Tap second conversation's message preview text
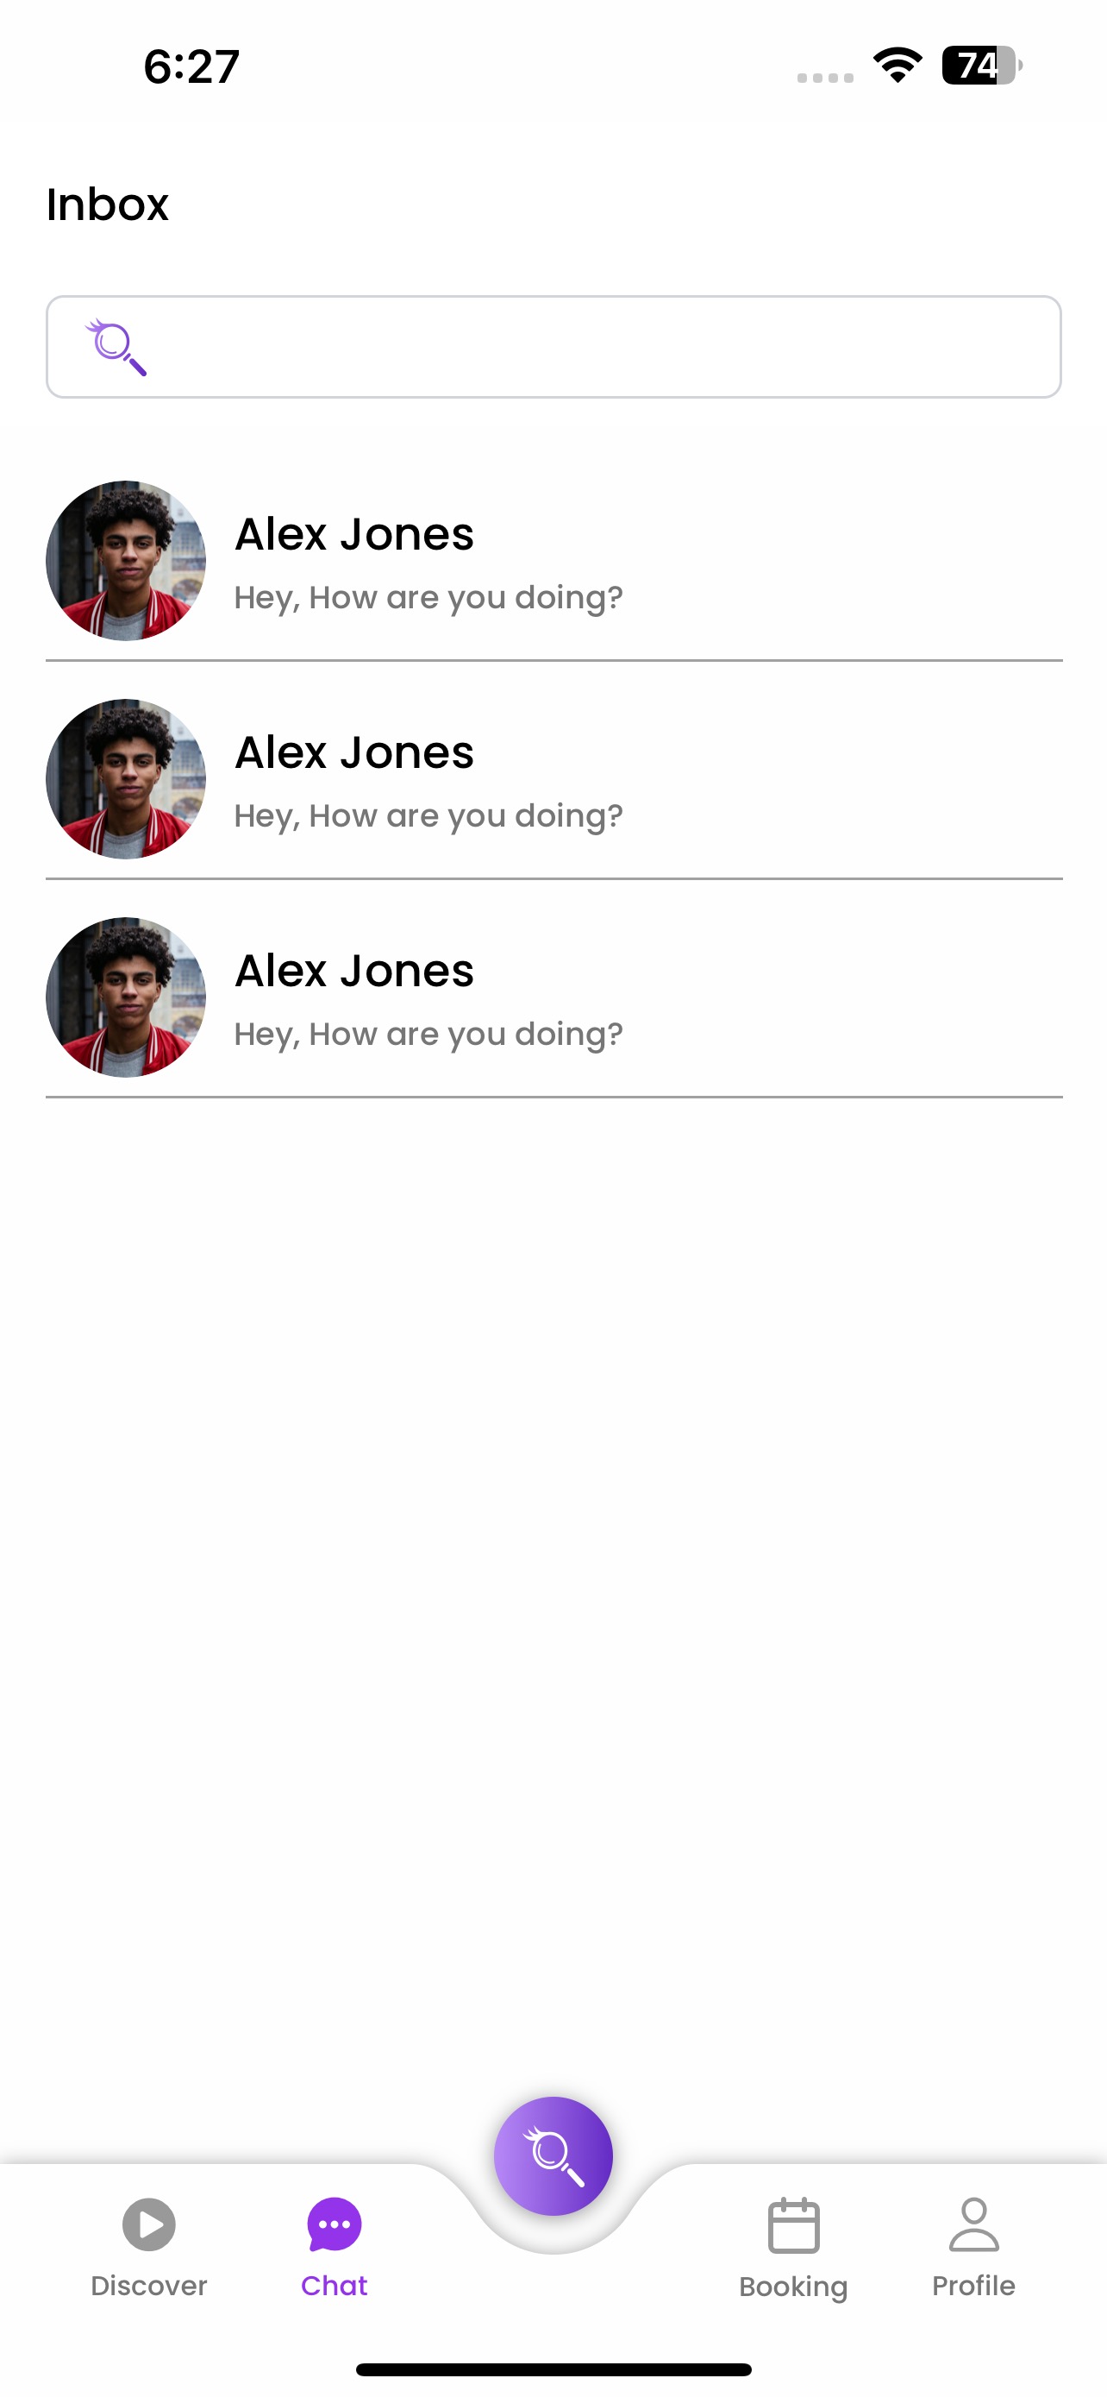1107x2397 pixels. point(428,815)
